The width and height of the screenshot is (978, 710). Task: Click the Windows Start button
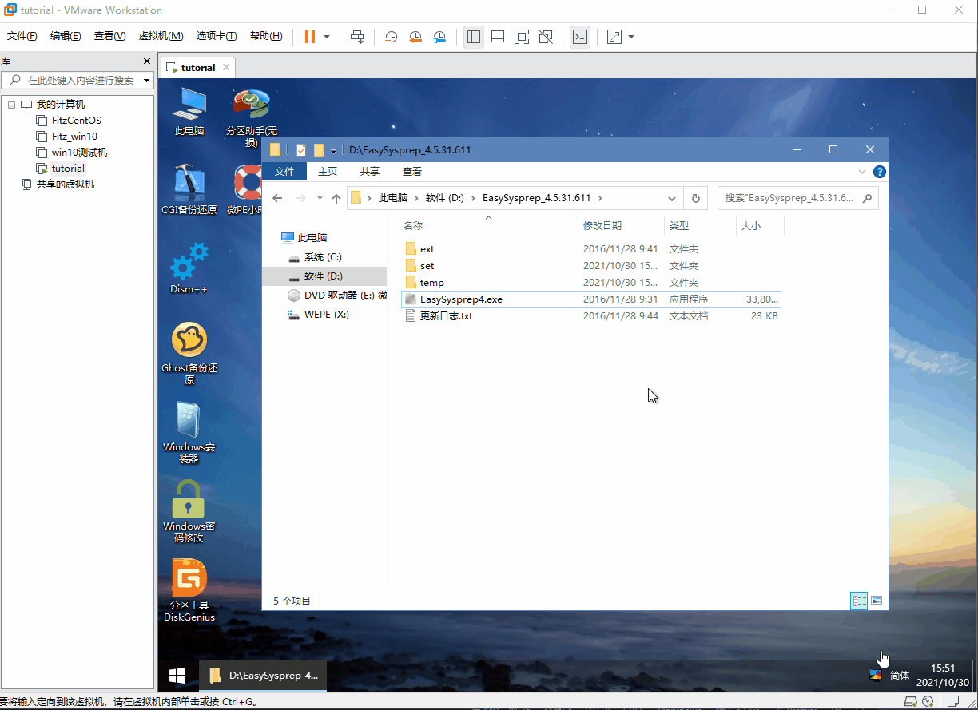pyautogui.click(x=177, y=676)
